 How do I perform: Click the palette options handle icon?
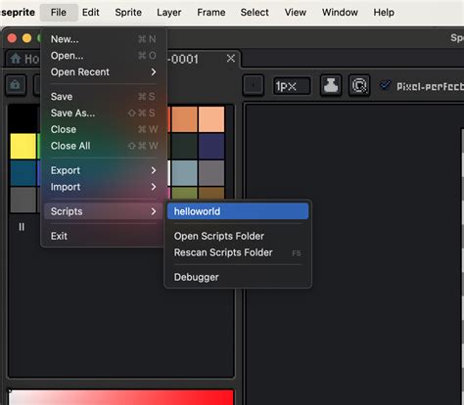coord(22,227)
